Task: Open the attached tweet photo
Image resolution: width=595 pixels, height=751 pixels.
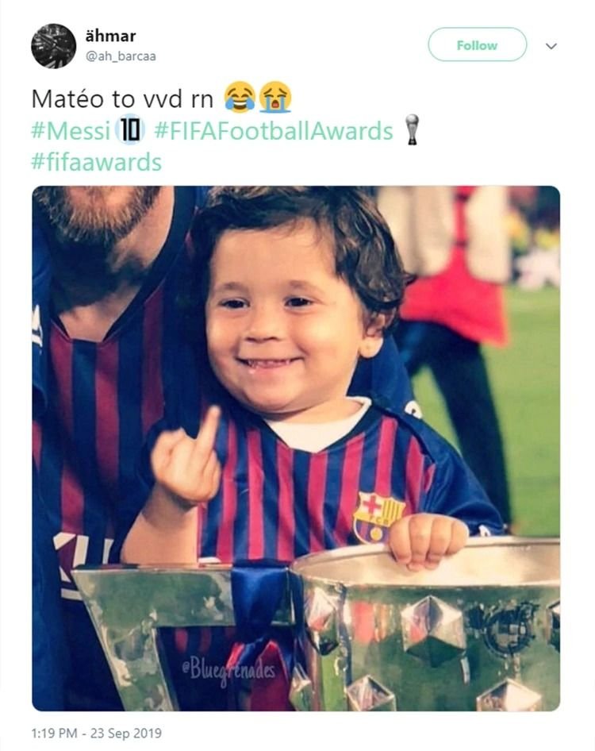Action: click(x=296, y=449)
